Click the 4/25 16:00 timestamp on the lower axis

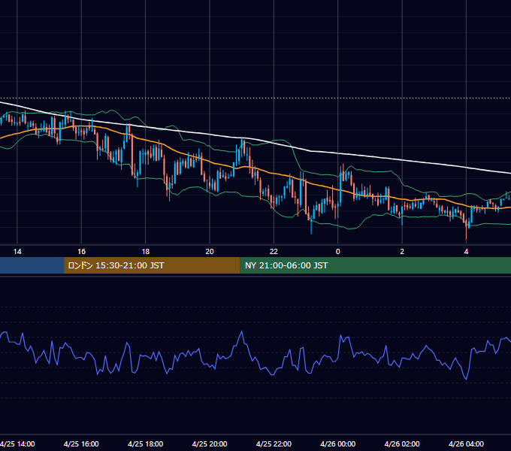pos(81,443)
